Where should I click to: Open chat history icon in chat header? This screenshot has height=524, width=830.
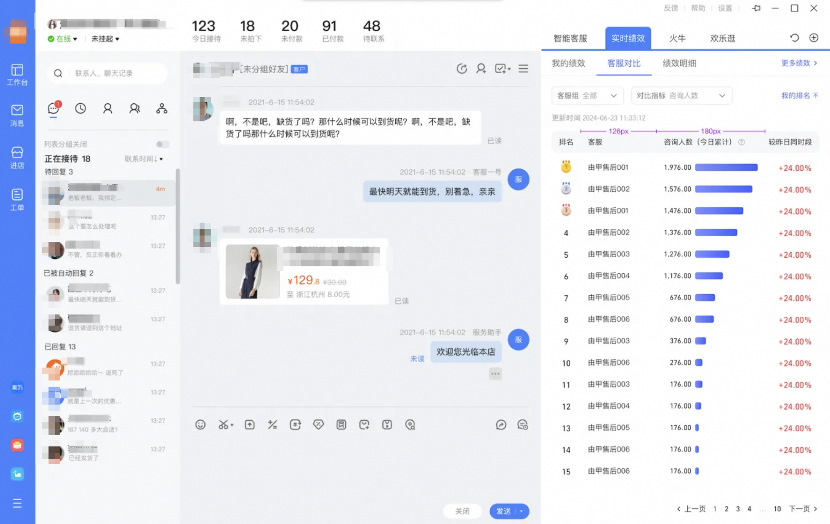(x=462, y=69)
